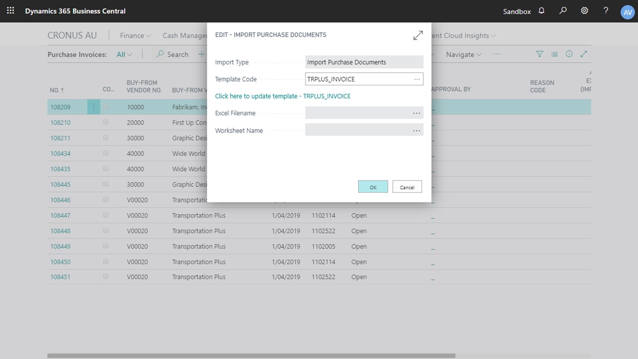638x359 pixels.
Task: Select vendor number V00020 in row 108450
Action: (137, 262)
